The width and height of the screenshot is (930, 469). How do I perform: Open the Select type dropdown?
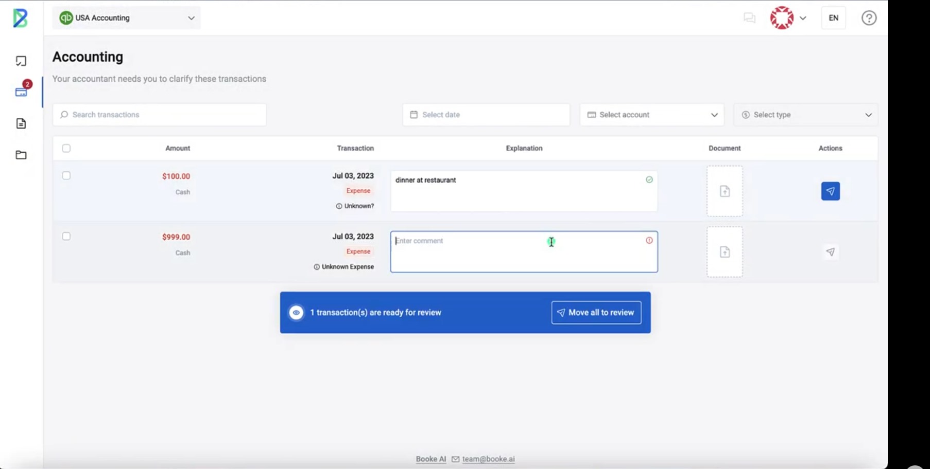(x=805, y=115)
